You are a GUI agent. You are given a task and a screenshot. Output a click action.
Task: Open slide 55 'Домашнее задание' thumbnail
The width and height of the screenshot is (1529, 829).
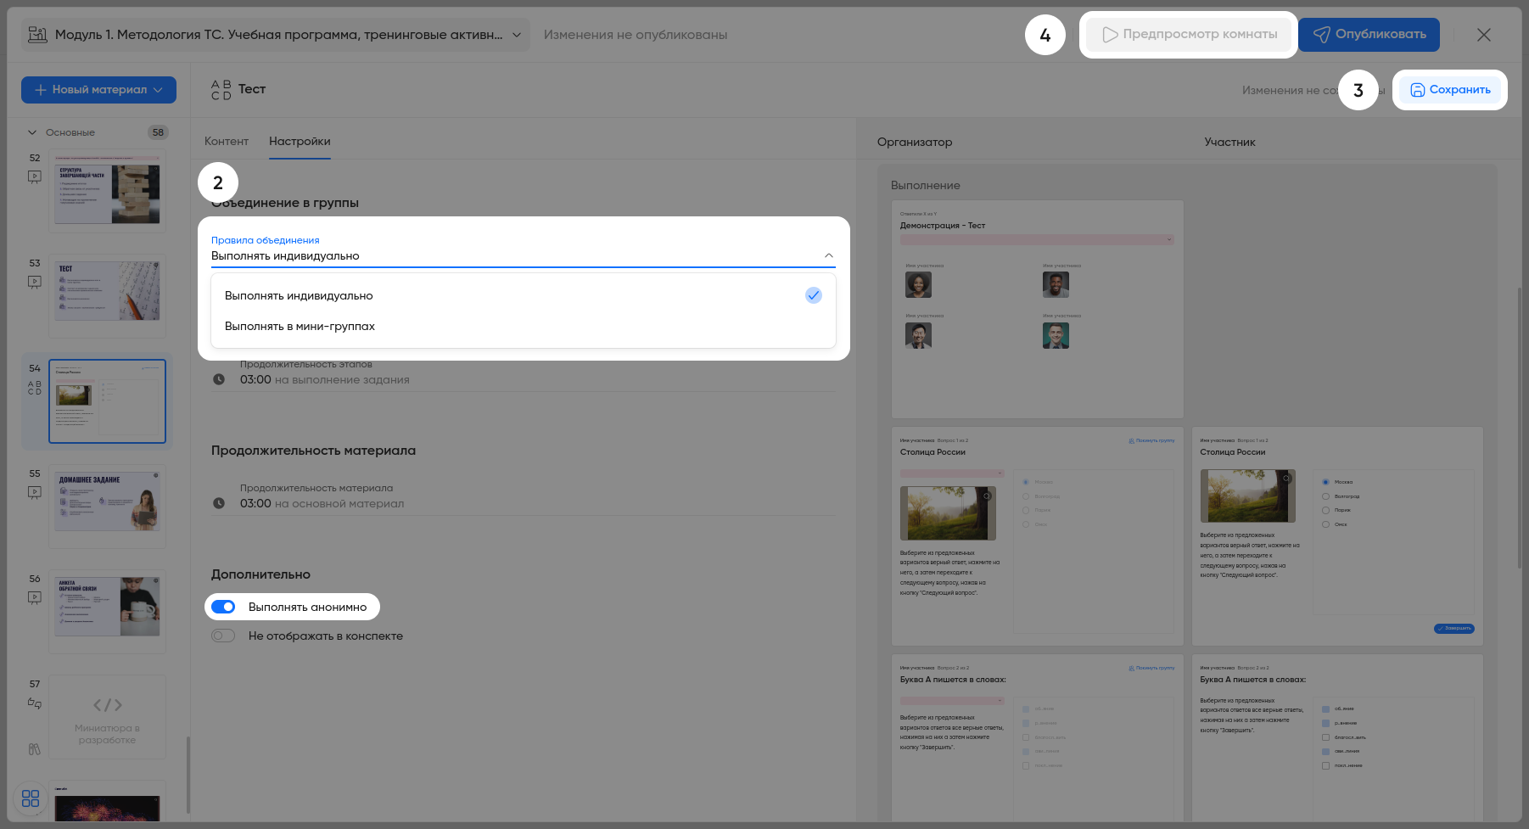point(107,506)
